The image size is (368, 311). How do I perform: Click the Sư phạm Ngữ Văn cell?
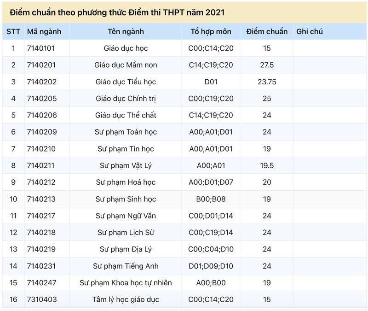pos(126,216)
